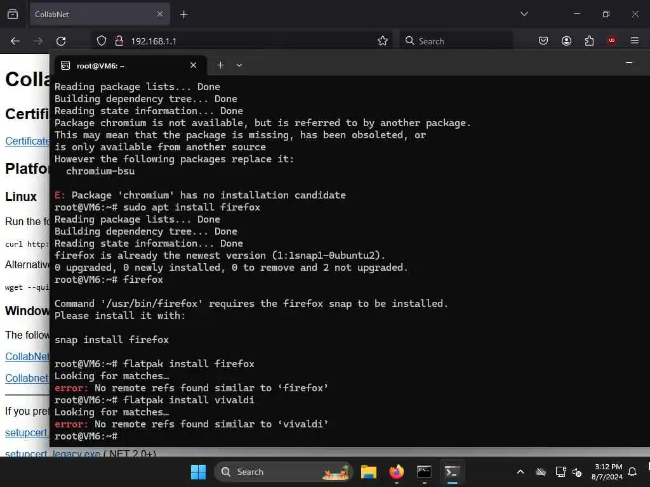
Task: Open the insecure connection padlock icon
Action: [x=119, y=41]
